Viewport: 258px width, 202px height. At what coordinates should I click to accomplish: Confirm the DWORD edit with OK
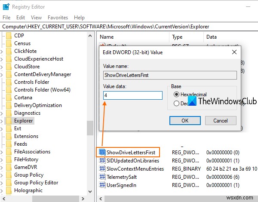185,121
